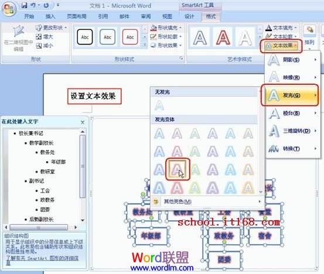Select 校长兼书记 in text pane
Screen dimensions: 324x274
coord(31,133)
